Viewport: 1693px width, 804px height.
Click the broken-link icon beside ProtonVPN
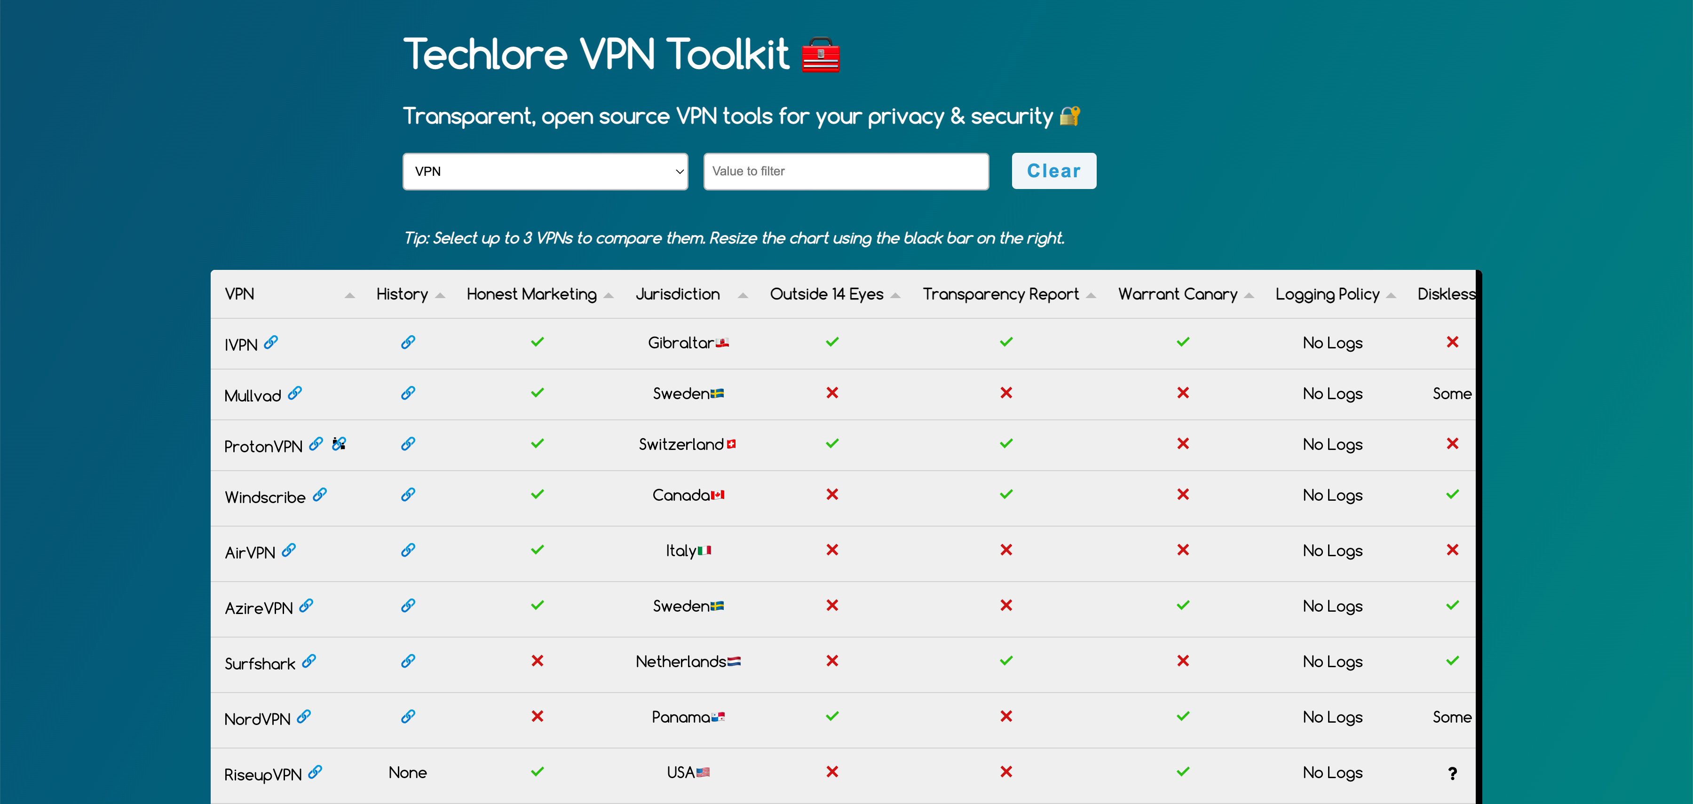(339, 444)
